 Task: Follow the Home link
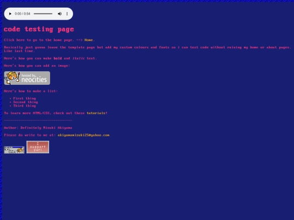(x=89, y=40)
